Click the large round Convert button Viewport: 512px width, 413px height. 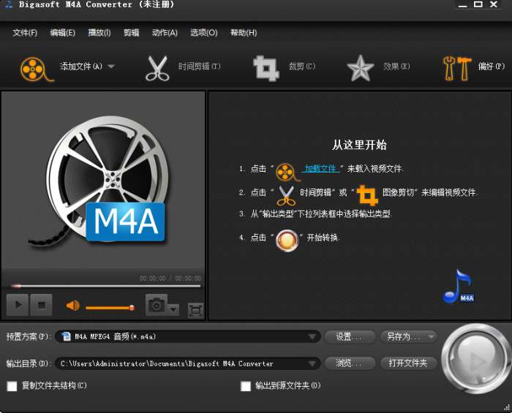pyautogui.click(x=475, y=360)
